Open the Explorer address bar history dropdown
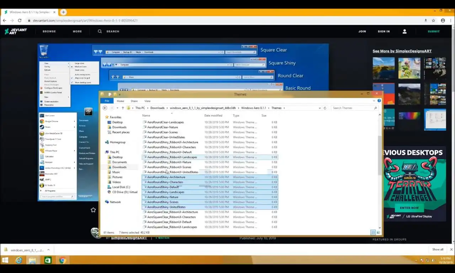 320,108
